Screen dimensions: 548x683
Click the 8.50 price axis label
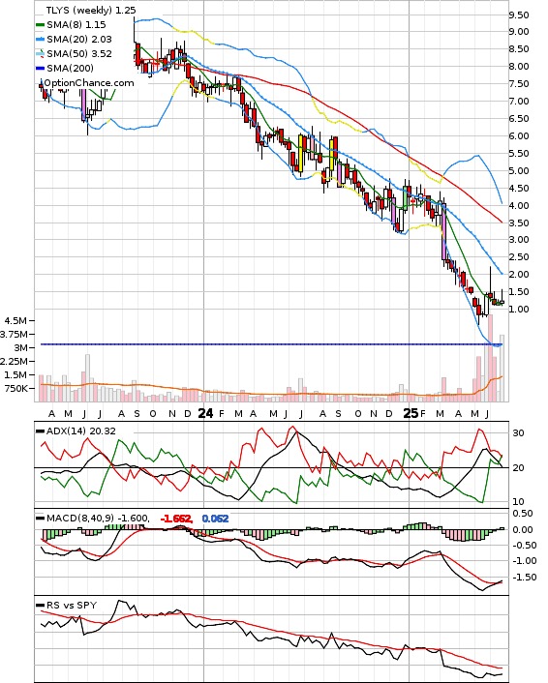click(519, 49)
